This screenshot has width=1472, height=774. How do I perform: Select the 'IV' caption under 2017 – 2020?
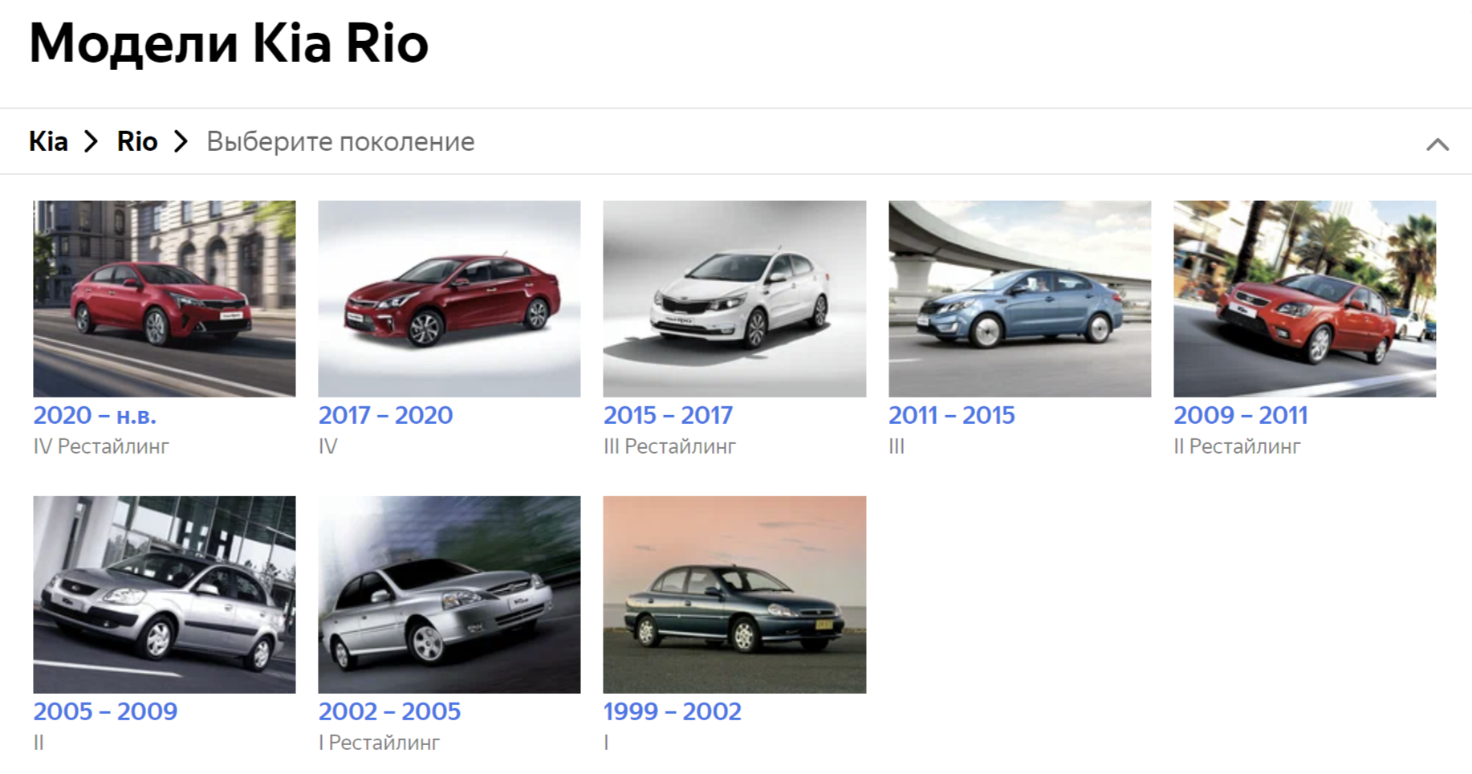pos(327,446)
